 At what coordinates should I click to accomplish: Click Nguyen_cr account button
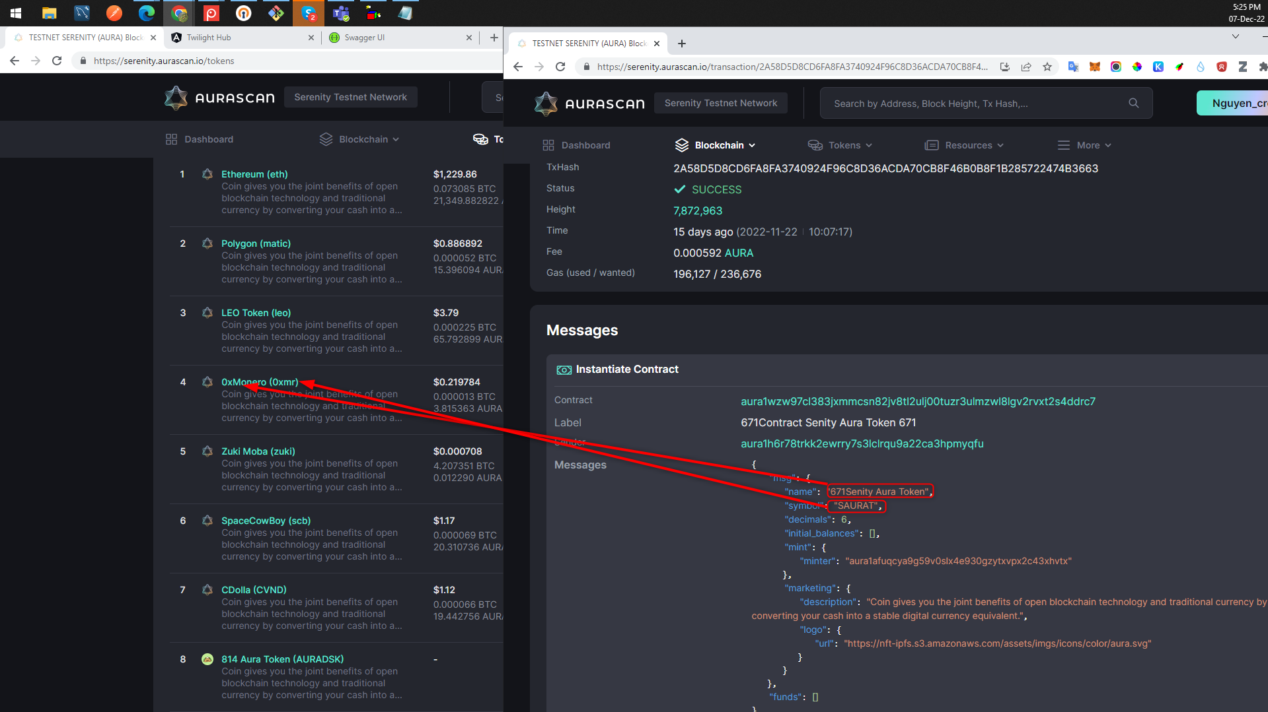pos(1232,103)
